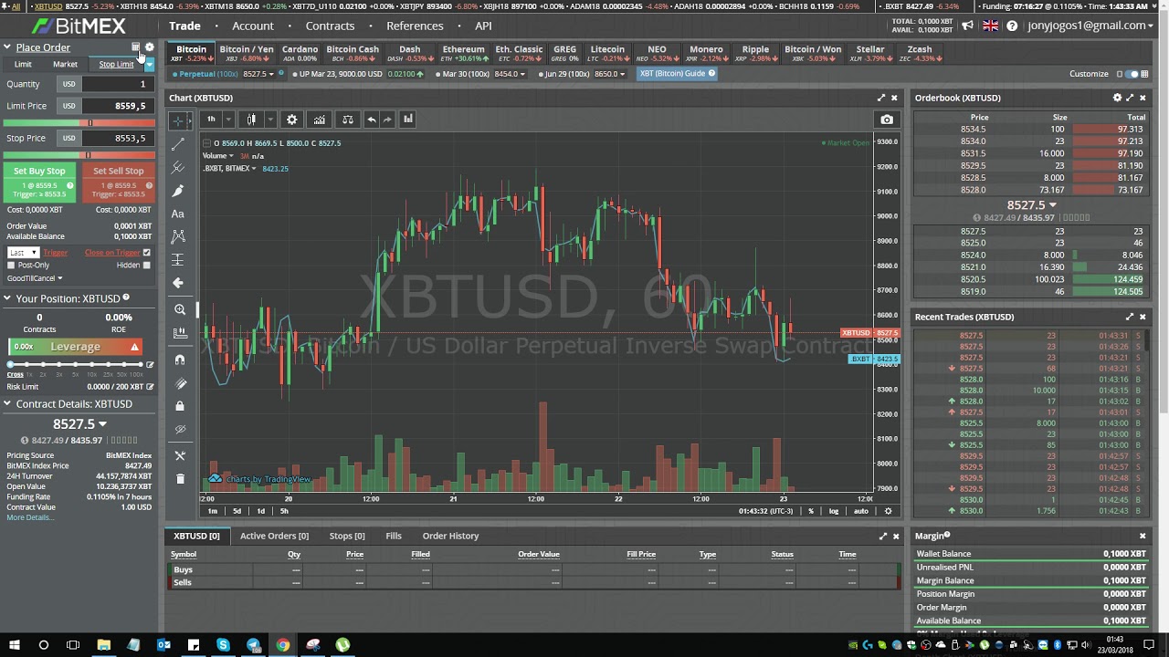Undo the last chart action
The height and width of the screenshot is (657, 1169).
(x=372, y=120)
